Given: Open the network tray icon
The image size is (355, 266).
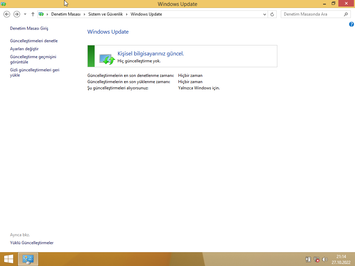Looking at the screenshot, I should [x=317, y=259].
